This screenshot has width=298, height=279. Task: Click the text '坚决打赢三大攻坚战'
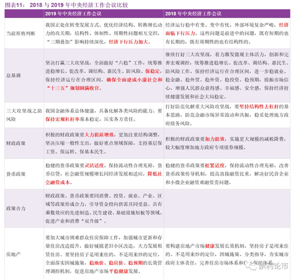(x=67, y=63)
